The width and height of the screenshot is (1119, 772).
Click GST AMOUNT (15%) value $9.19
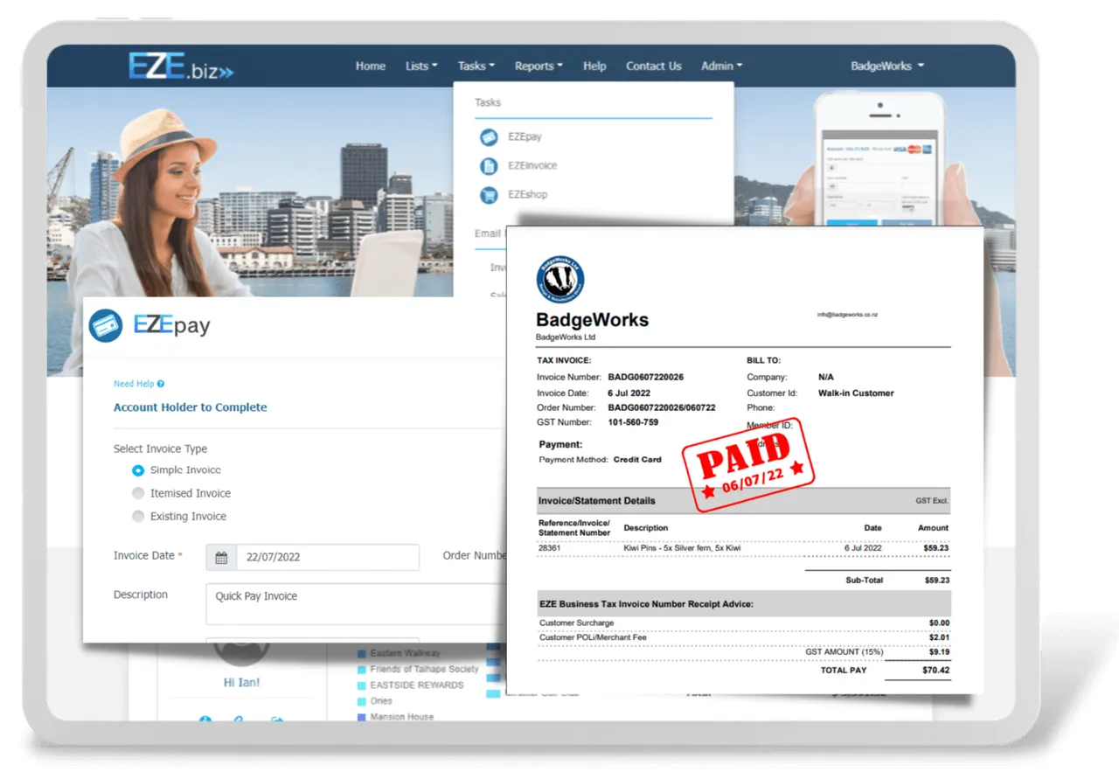[939, 652]
